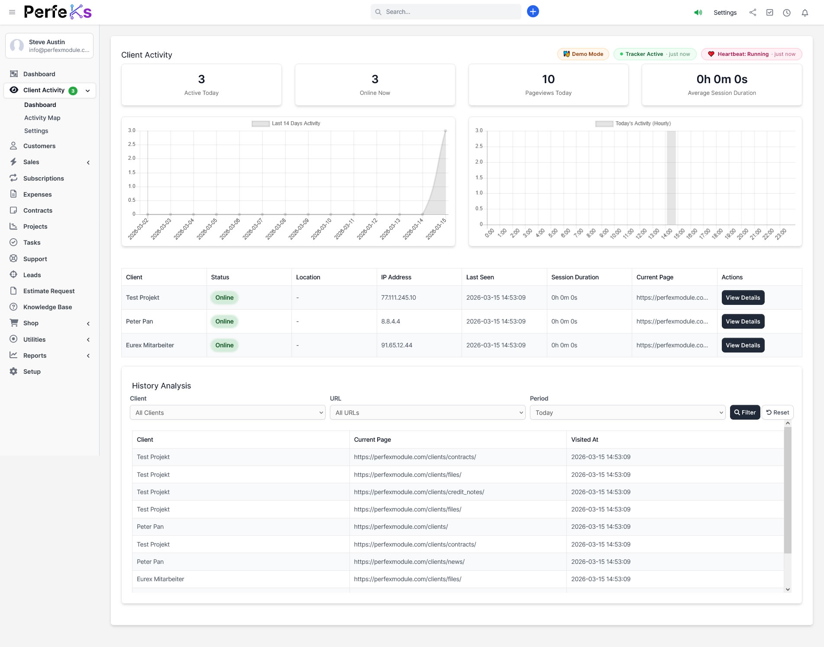Open the notifications bell
The width and height of the screenshot is (824, 647).
(x=805, y=13)
